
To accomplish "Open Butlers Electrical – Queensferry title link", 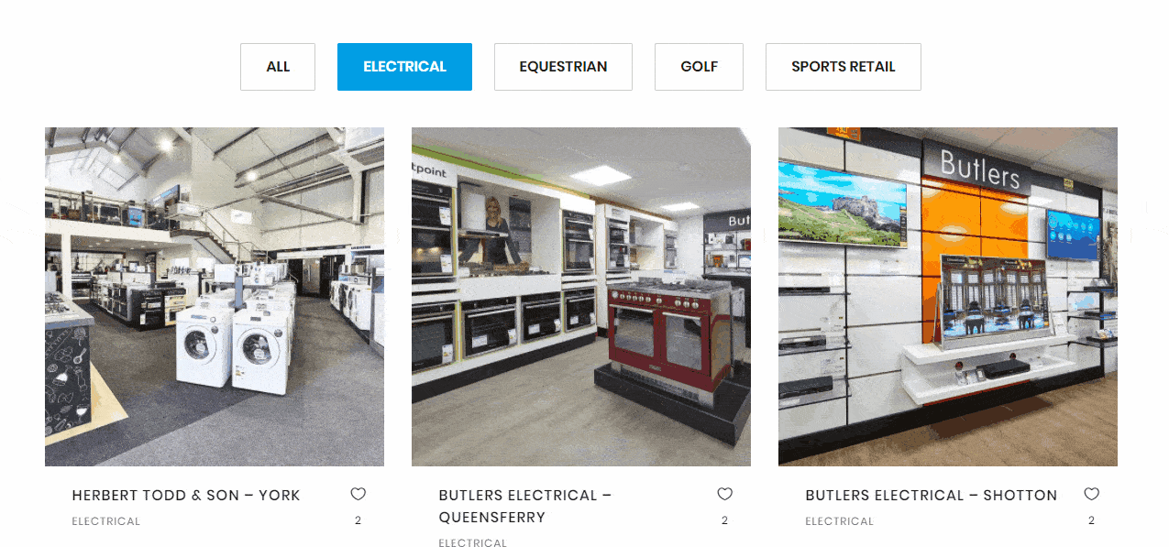I will 525,507.
